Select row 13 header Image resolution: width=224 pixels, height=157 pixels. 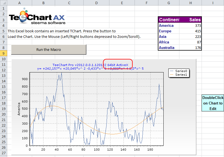(3, 75)
